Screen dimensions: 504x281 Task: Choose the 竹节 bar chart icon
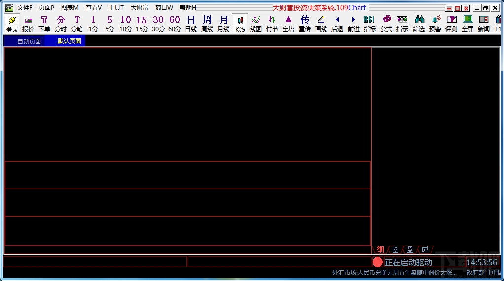272,24
